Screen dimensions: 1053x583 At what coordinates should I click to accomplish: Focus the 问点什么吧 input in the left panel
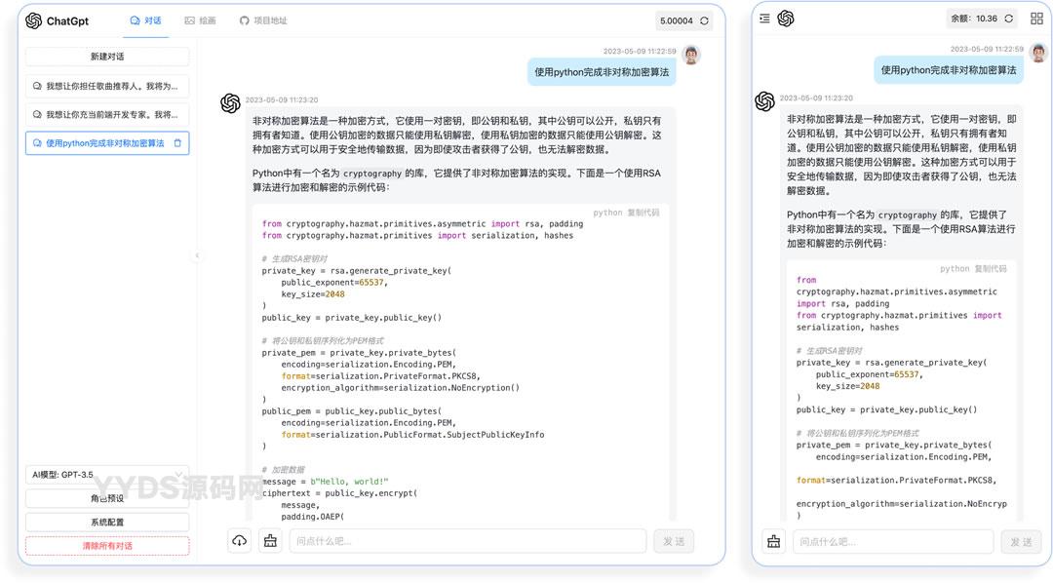click(x=468, y=541)
